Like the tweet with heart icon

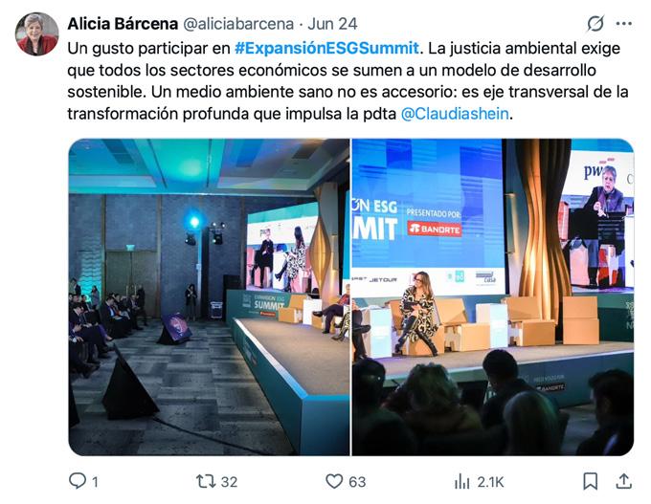pyautogui.click(x=334, y=481)
